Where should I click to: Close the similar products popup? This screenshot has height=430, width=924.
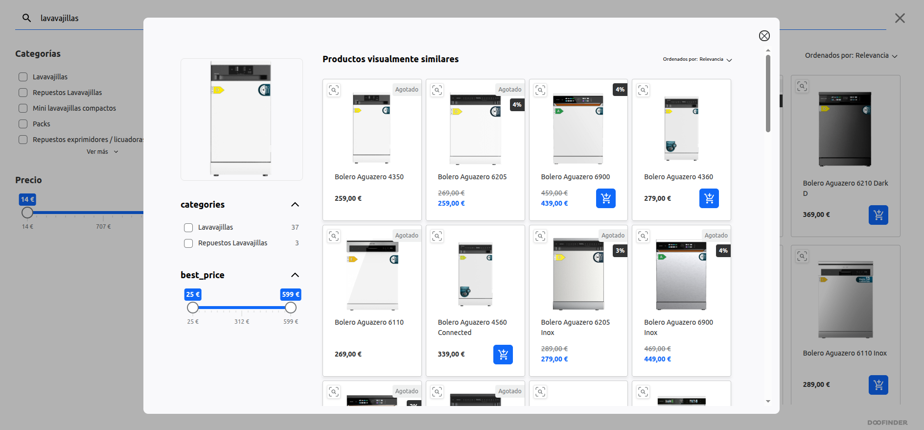[x=764, y=36]
